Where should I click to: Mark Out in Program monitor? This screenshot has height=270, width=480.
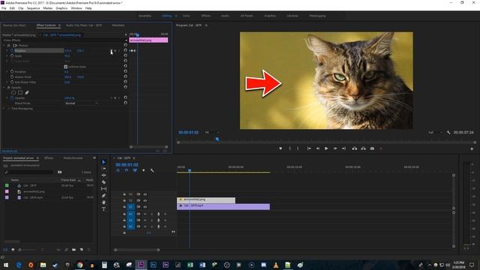click(298, 148)
